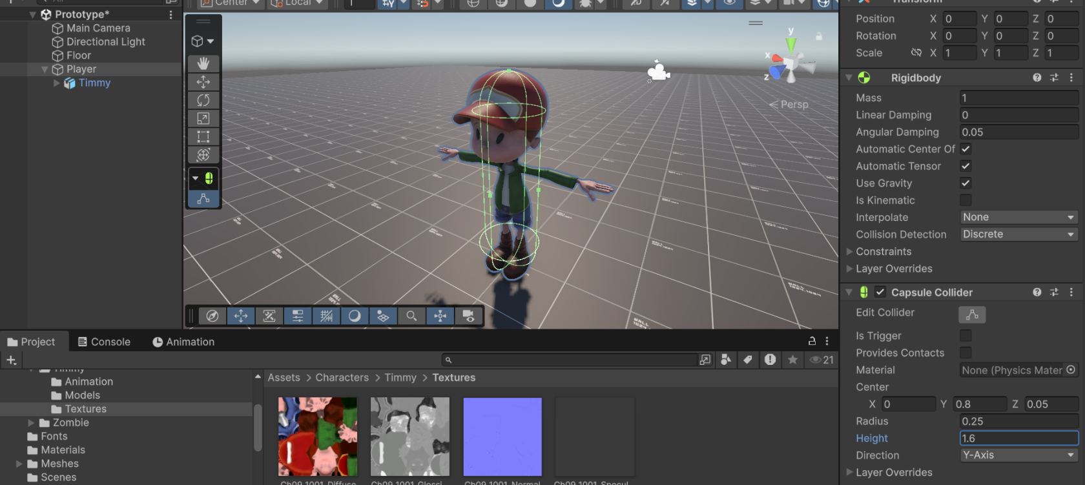
Task: Switch to the Animation tab
Action: pyautogui.click(x=183, y=342)
